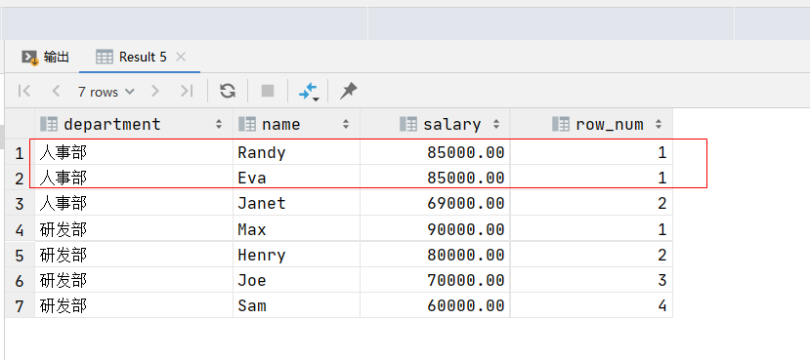
Task: Click the department column header
Action: coord(134,124)
